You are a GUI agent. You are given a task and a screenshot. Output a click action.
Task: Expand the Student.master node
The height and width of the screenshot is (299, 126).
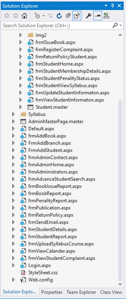[x=21, y=107]
